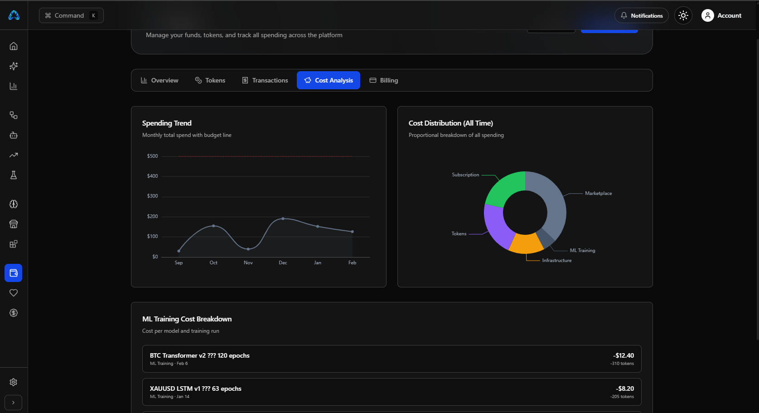759x413 pixels.
Task: Click the "Cost per model and training run" subtitle
Action: pos(181,331)
